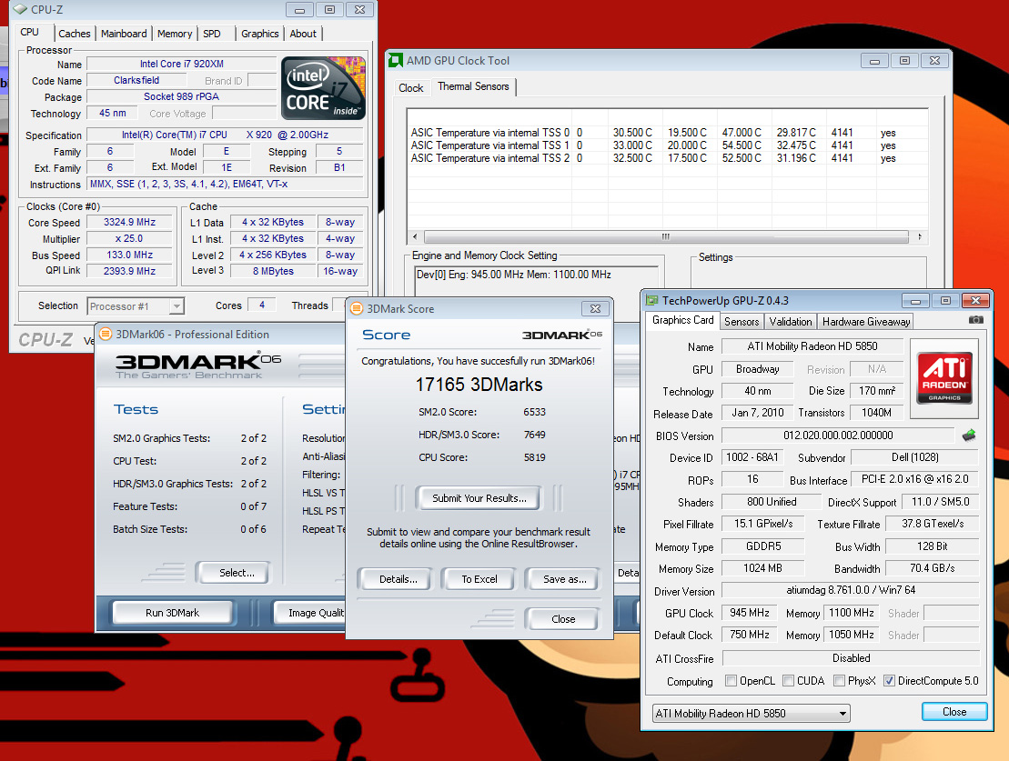Open the Validation tab in GPU-Z
This screenshot has width=1009, height=761.
tap(791, 322)
